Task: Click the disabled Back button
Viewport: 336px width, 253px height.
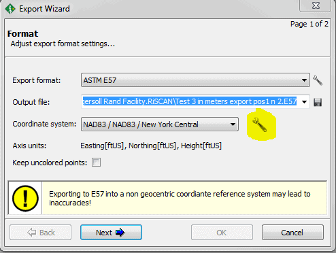Action: 40,233
